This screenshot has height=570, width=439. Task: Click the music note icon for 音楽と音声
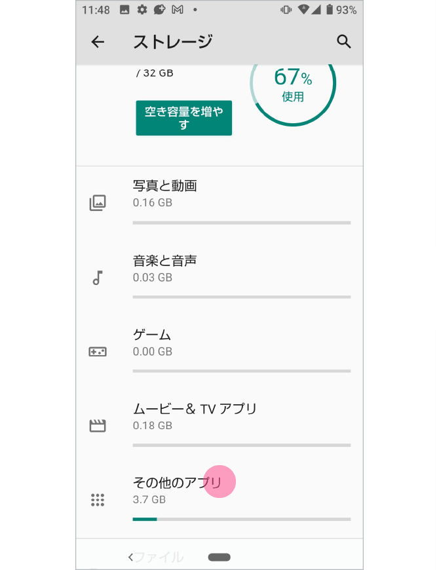tap(97, 278)
